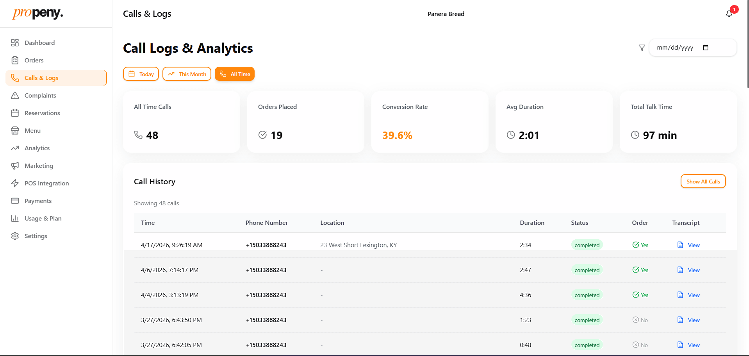Open the Dashboard sidebar icon
749x356 pixels.
coord(15,43)
